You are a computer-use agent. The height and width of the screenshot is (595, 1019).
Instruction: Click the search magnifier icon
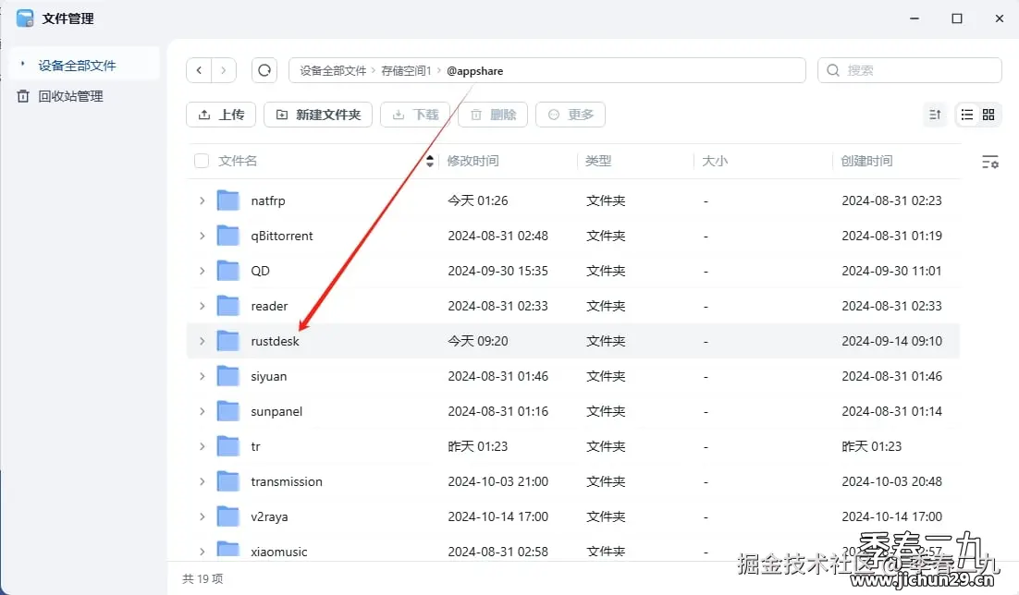[833, 70]
